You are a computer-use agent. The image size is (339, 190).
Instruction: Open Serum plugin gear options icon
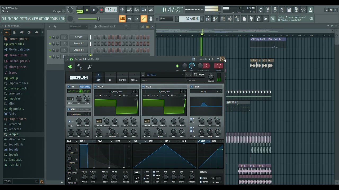point(71,59)
